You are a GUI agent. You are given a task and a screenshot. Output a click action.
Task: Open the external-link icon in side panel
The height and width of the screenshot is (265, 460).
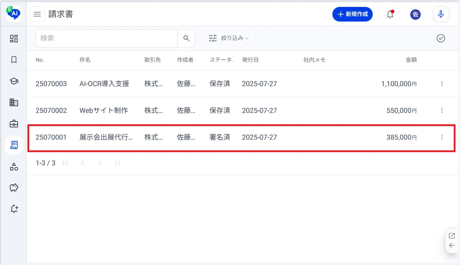click(x=452, y=236)
